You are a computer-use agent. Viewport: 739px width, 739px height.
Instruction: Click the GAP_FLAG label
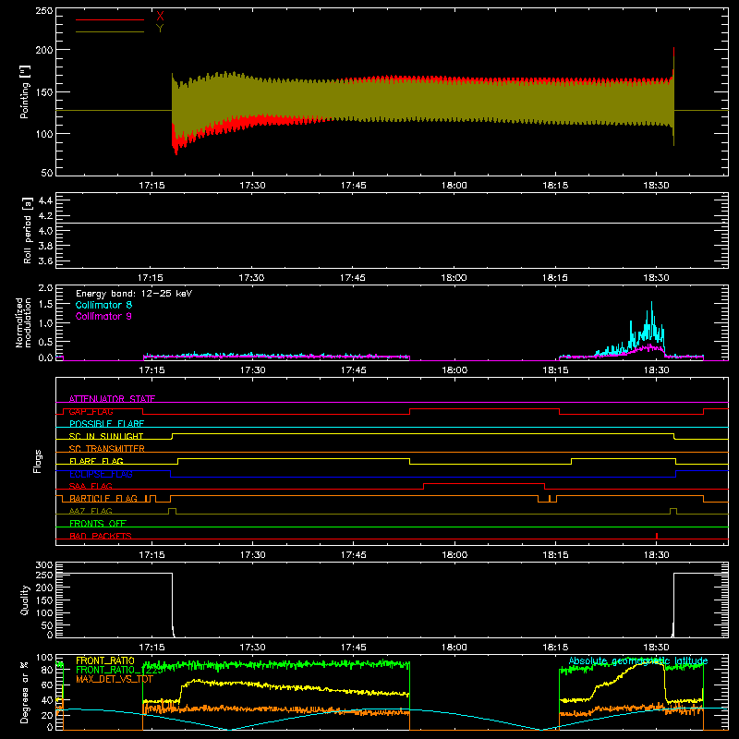(91, 411)
